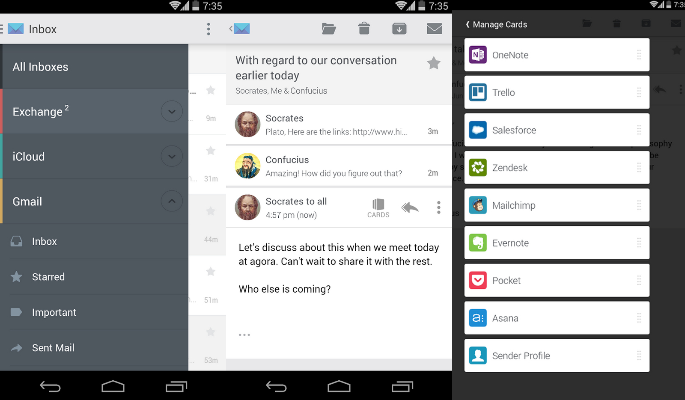Expand the Exchange account folders

click(172, 111)
